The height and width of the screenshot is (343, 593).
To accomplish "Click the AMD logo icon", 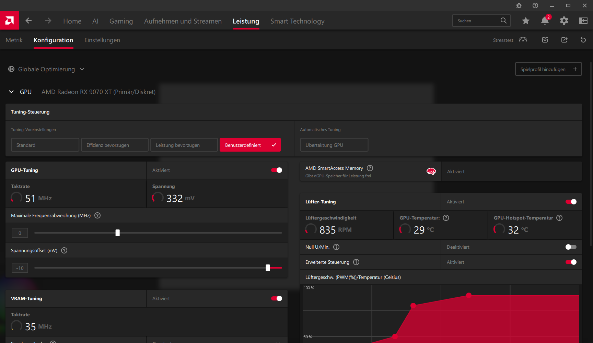I will pos(10,21).
